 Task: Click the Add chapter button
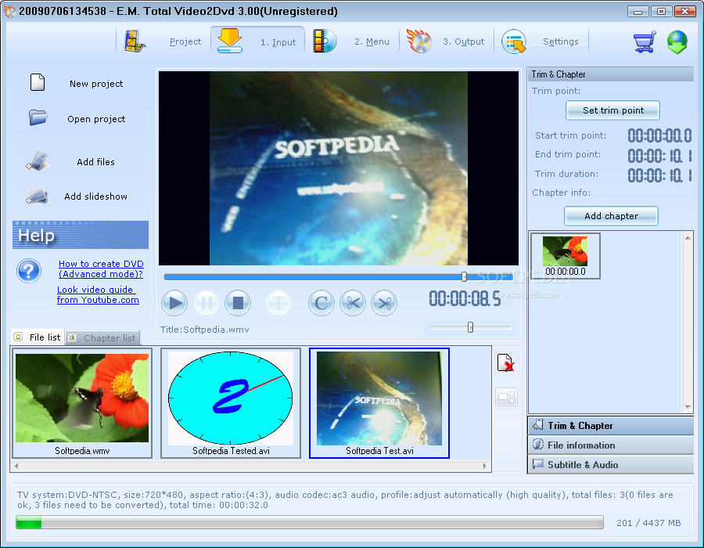(x=611, y=216)
